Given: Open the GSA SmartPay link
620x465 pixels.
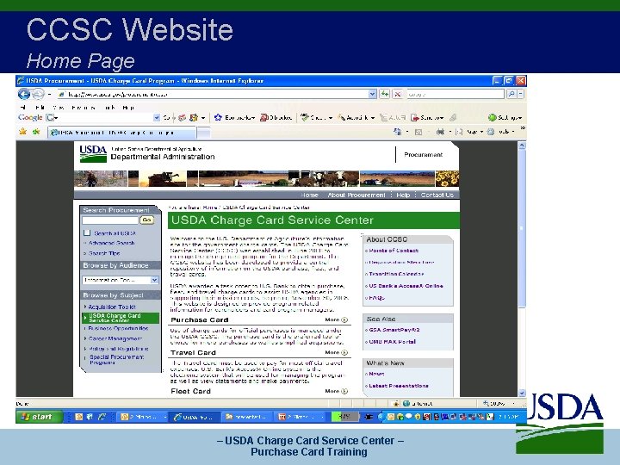Looking at the screenshot, I should [x=394, y=329].
